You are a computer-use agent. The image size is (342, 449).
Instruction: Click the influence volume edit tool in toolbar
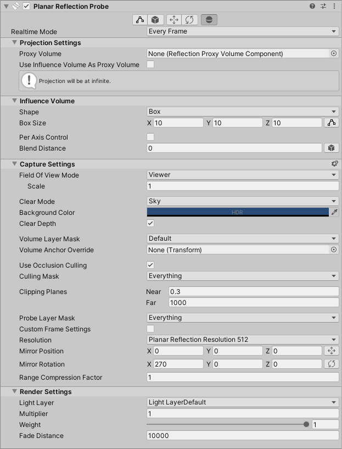pyautogui.click(x=140, y=20)
